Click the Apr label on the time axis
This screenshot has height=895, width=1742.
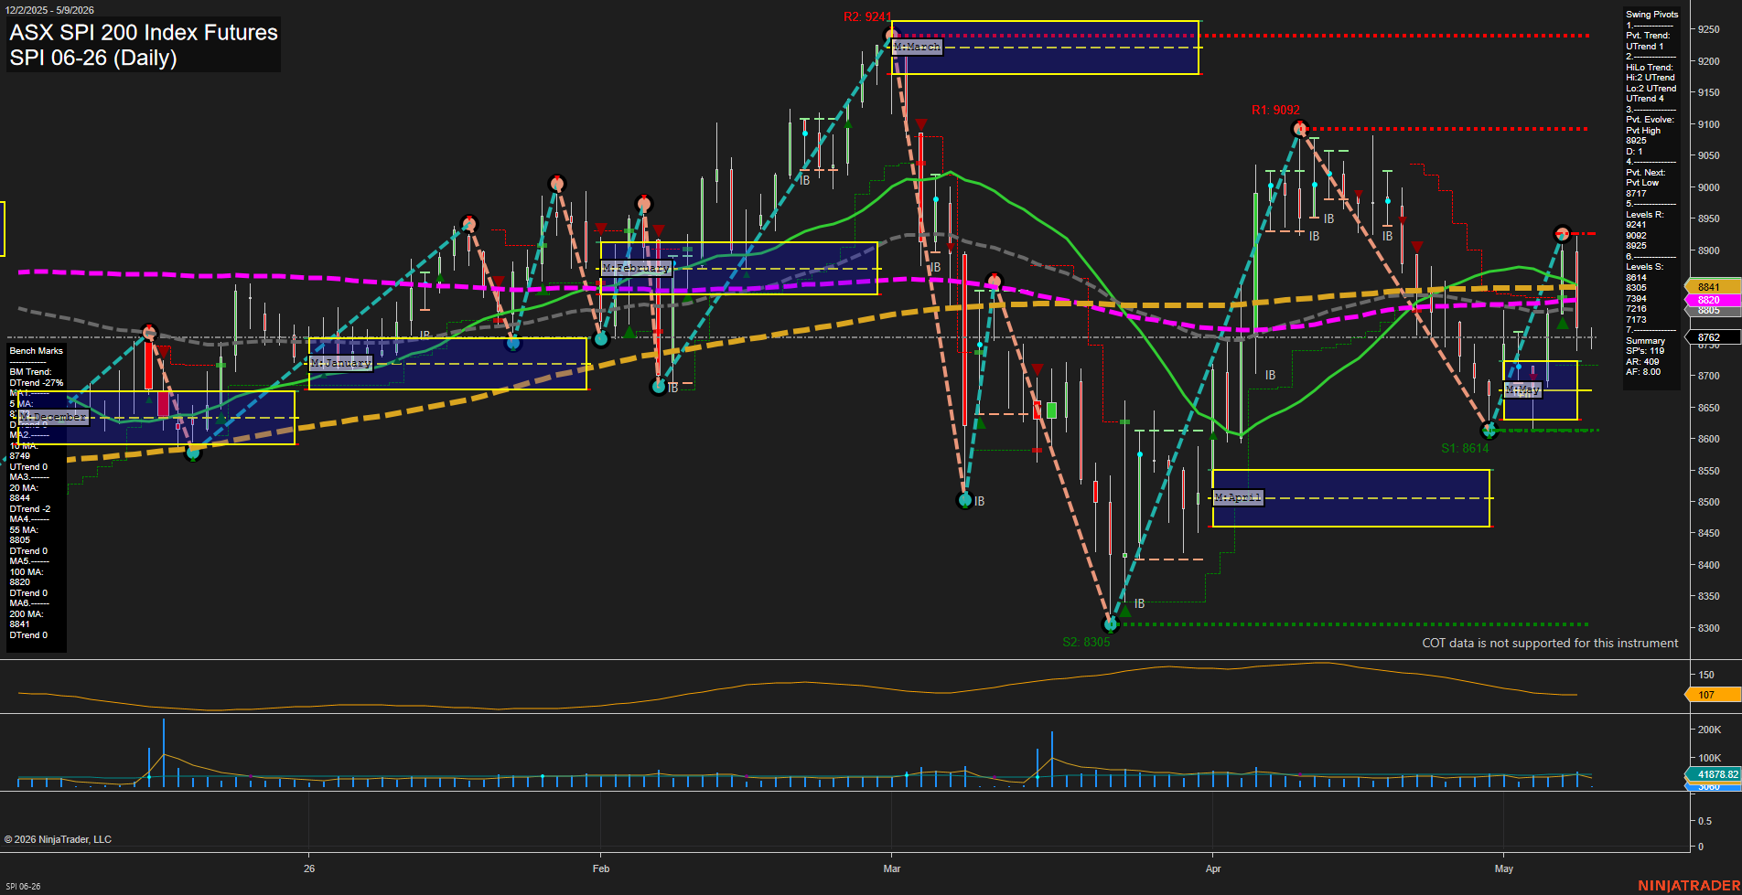(1213, 868)
